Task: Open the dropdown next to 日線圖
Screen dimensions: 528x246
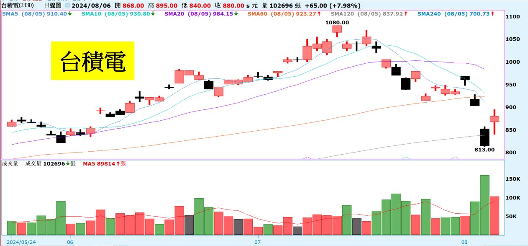Action: [x=67, y=5]
